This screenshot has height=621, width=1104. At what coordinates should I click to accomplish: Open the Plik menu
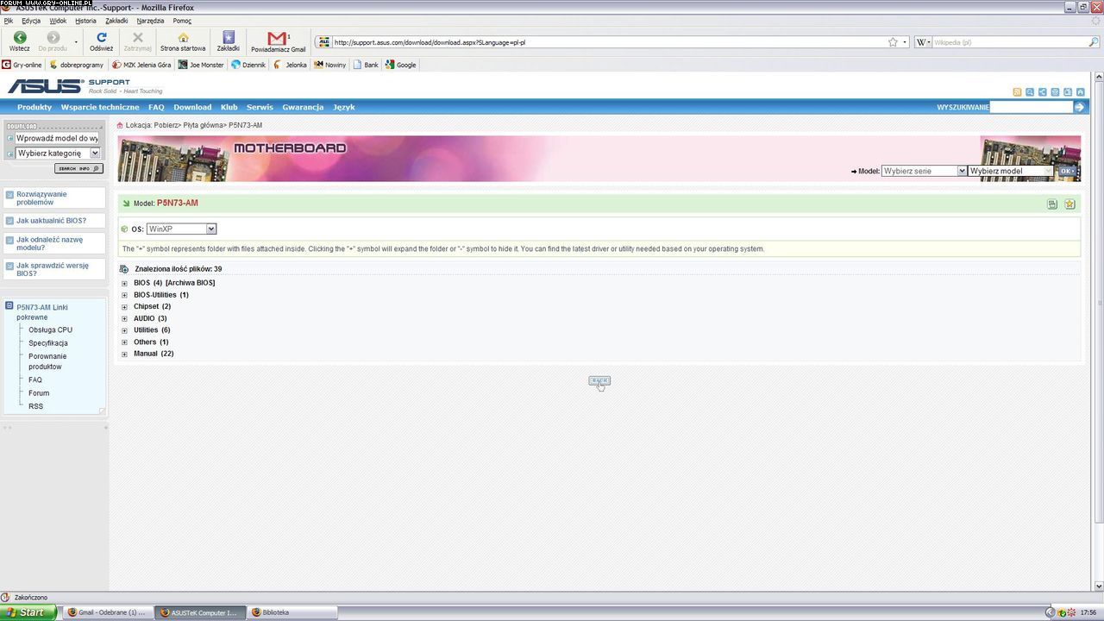point(9,21)
